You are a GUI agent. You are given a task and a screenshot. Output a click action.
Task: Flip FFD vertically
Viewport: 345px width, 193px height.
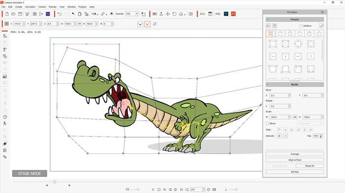click(321, 136)
